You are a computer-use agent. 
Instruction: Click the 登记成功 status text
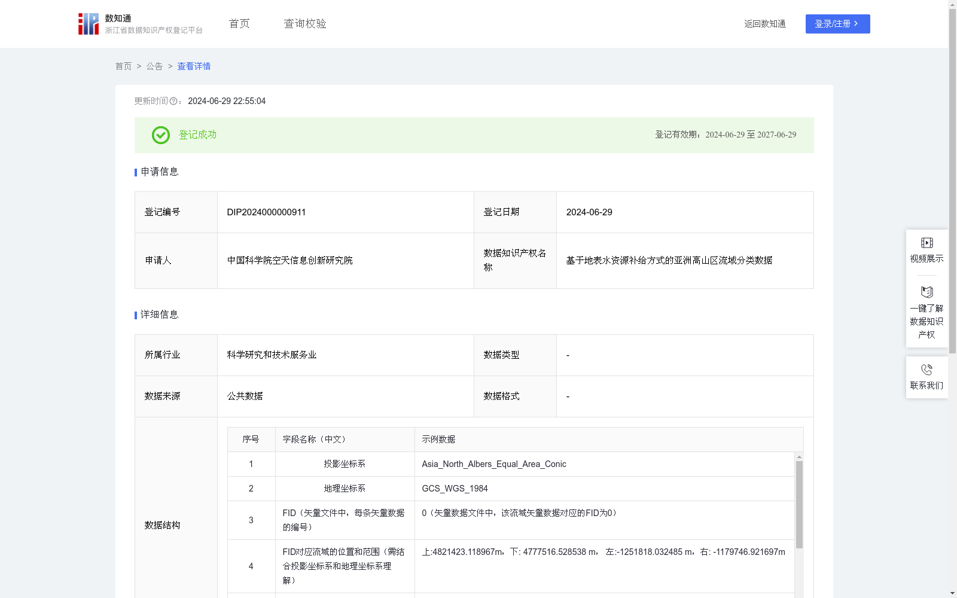coord(197,135)
